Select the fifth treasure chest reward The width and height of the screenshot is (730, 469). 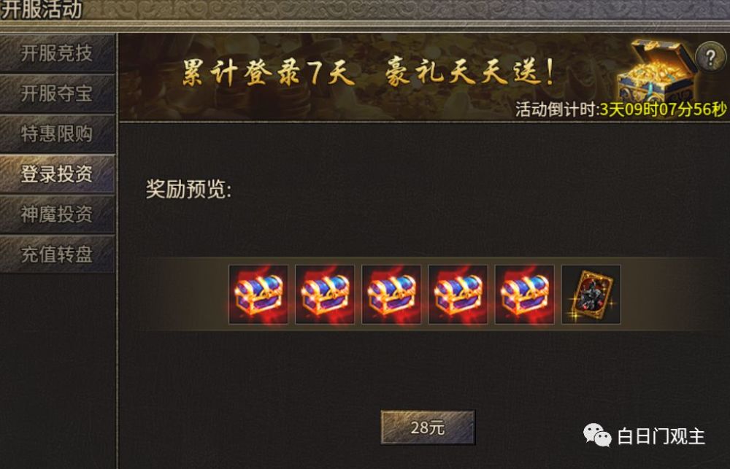click(525, 295)
